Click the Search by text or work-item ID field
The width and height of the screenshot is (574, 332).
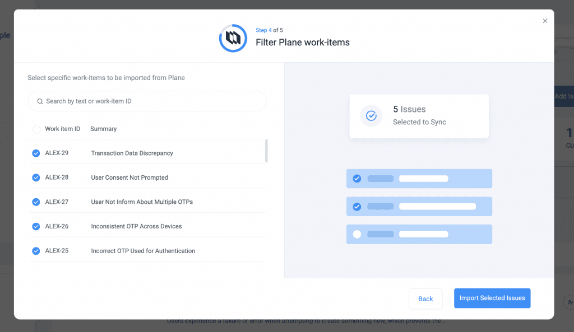pos(147,101)
